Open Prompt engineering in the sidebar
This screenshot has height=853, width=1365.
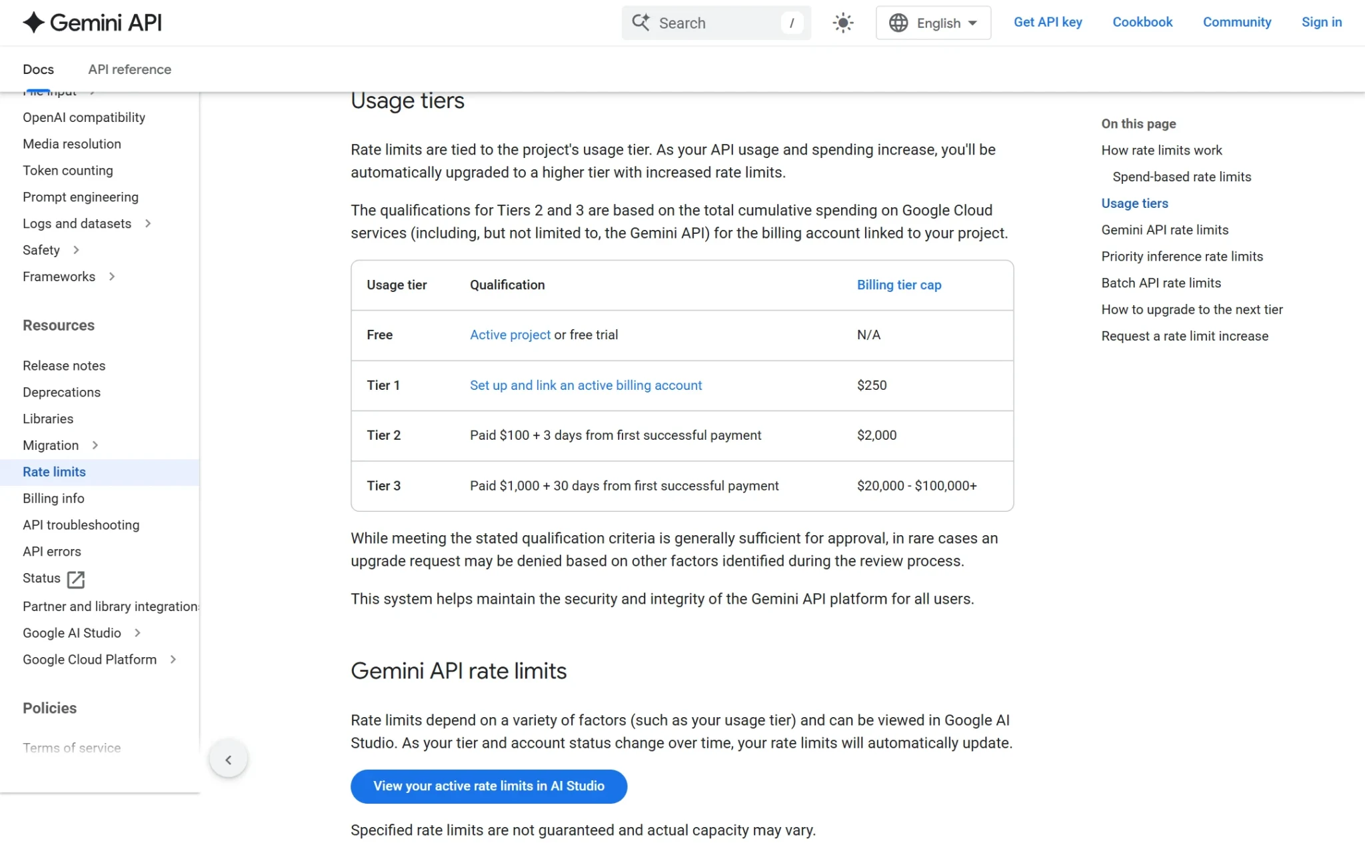(81, 197)
